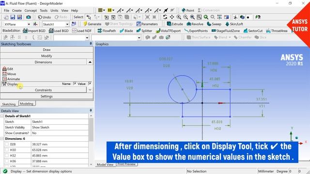Screen dimensions: 310x174
Task: Open the Units menu
Action: pyautogui.click(x=54, y=11)
